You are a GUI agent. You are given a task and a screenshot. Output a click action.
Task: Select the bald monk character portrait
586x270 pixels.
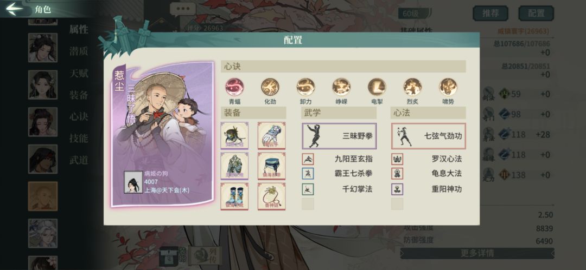pos(43,196)
